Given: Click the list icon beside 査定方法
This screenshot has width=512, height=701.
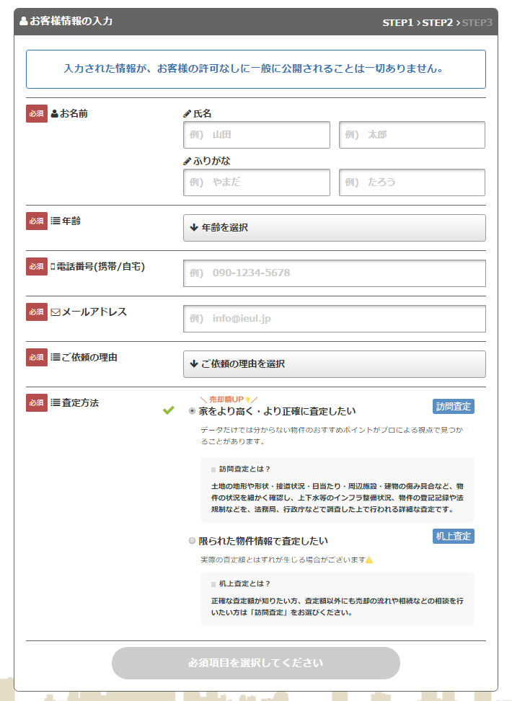Looking at the screenshot, I should [x=56, y=403].
